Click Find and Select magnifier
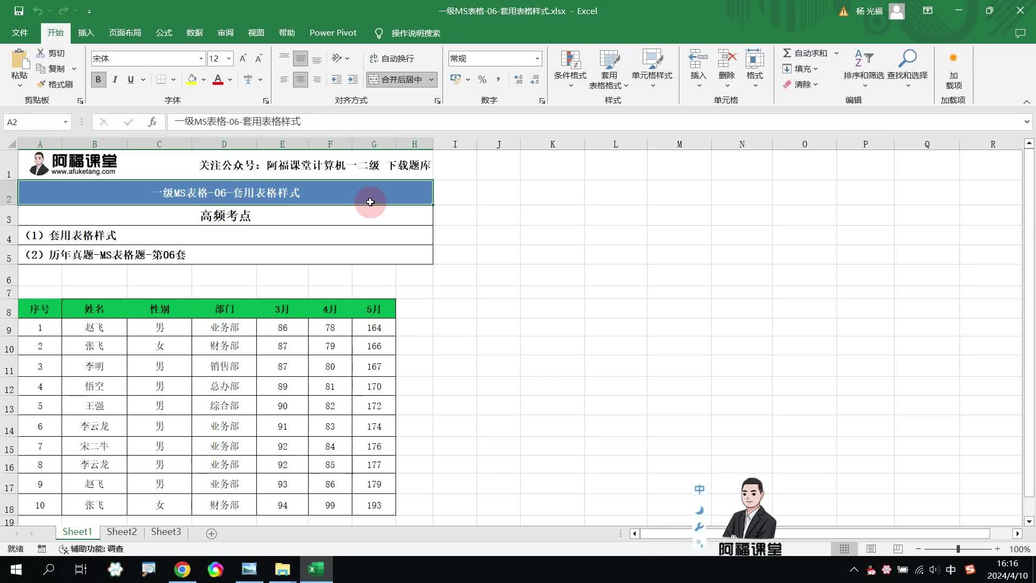This screenshot has height=583, width=1036. (x=908, y=59)
